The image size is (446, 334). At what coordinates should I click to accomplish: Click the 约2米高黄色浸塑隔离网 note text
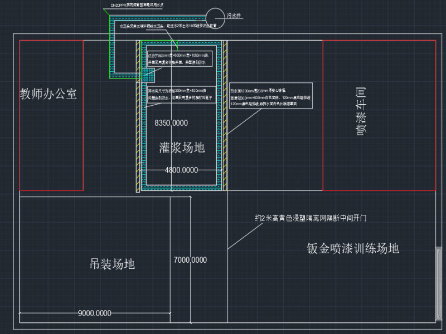pyautogui.click(x=311, y=218)
